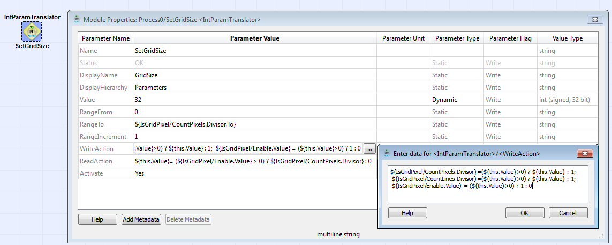The width and height of the screenshot is (612, 245).
Task: Click the ReadAction parameter value cell
Action: click(254, 161)
